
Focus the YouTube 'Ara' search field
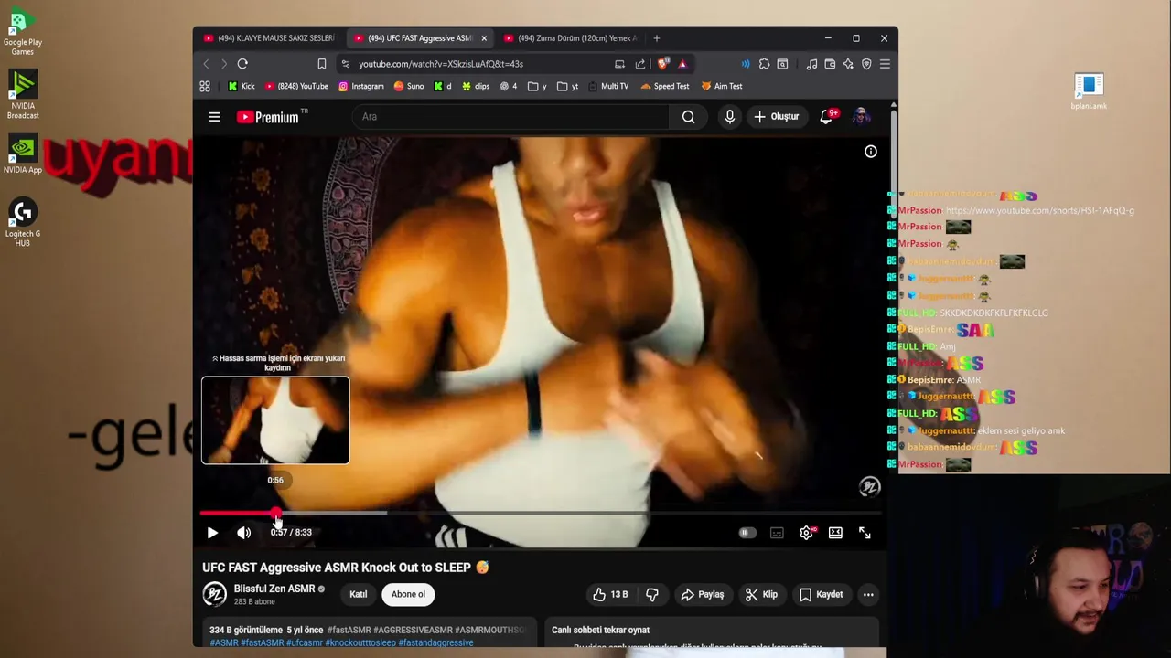click(x=512, y=117)
